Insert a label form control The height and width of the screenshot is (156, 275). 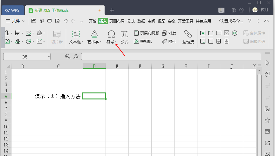(x=203, y=33)
